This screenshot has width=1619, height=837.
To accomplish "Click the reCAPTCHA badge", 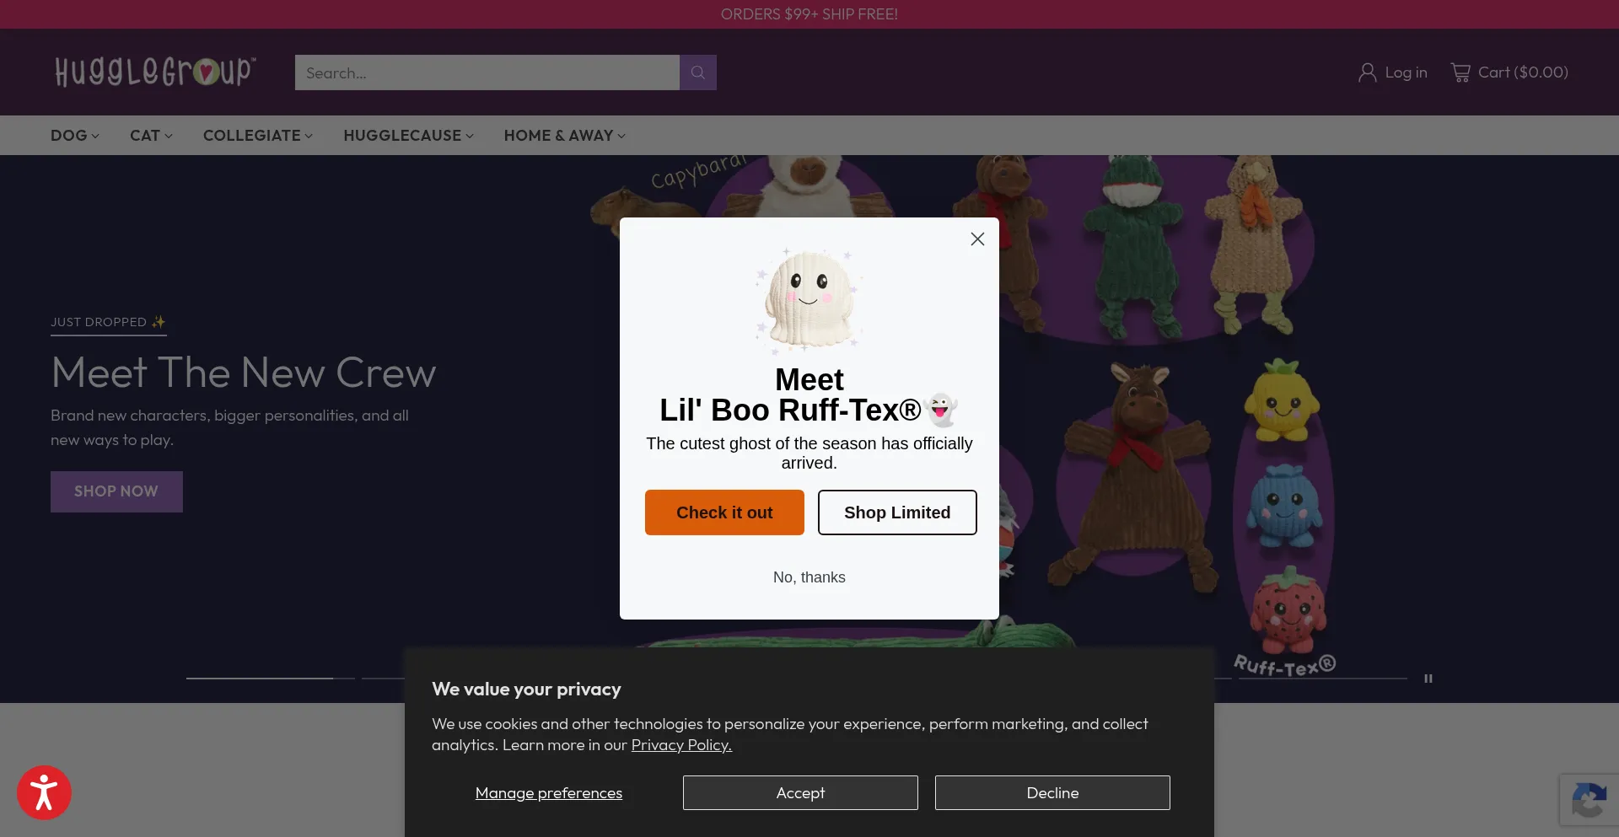I will [x=1589, y=799].
